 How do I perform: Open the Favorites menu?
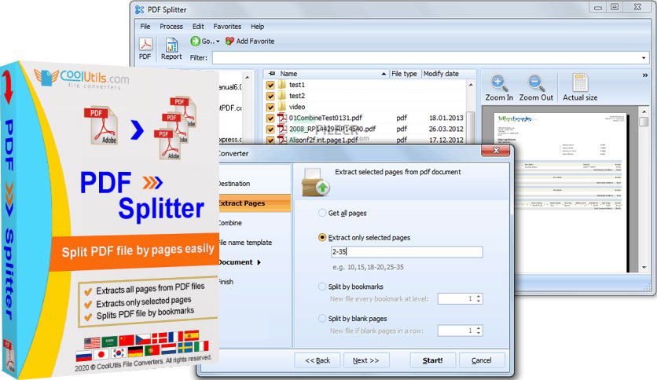coord(227,26)
